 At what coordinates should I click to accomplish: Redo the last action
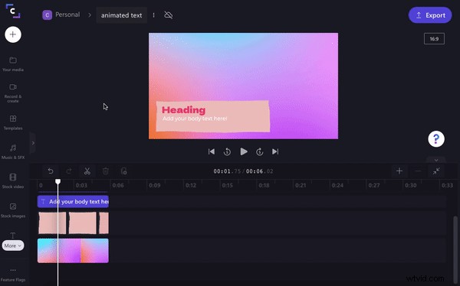pos(69,171)
